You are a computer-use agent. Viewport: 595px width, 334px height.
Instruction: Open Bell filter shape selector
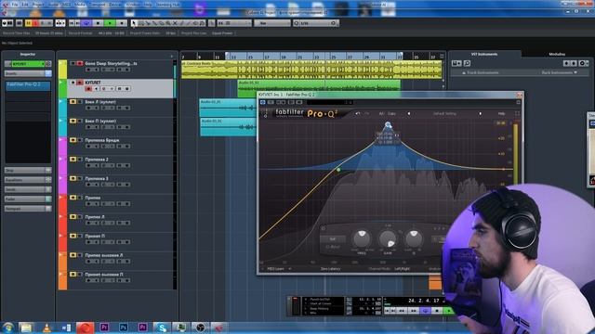point(333,239)
